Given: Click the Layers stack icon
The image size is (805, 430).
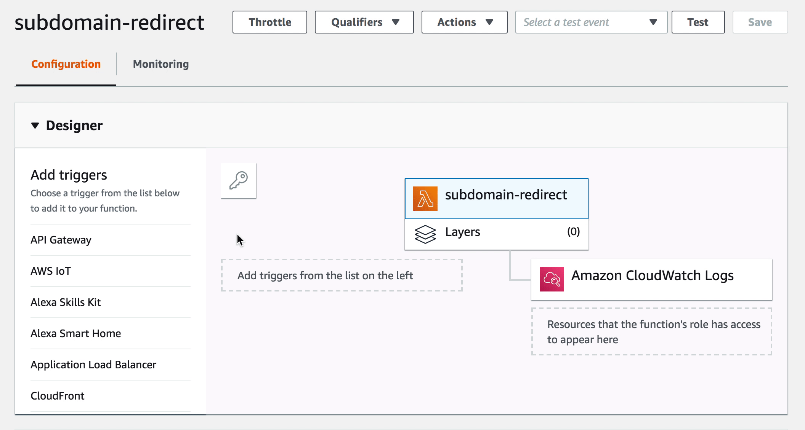Looking at the screenshot, I should 425,234.
